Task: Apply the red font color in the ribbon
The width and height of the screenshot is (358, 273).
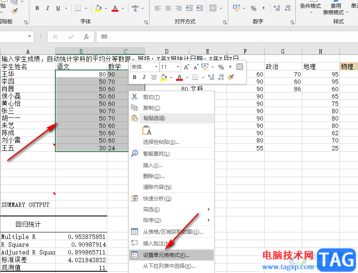Action: coord(115,8)
